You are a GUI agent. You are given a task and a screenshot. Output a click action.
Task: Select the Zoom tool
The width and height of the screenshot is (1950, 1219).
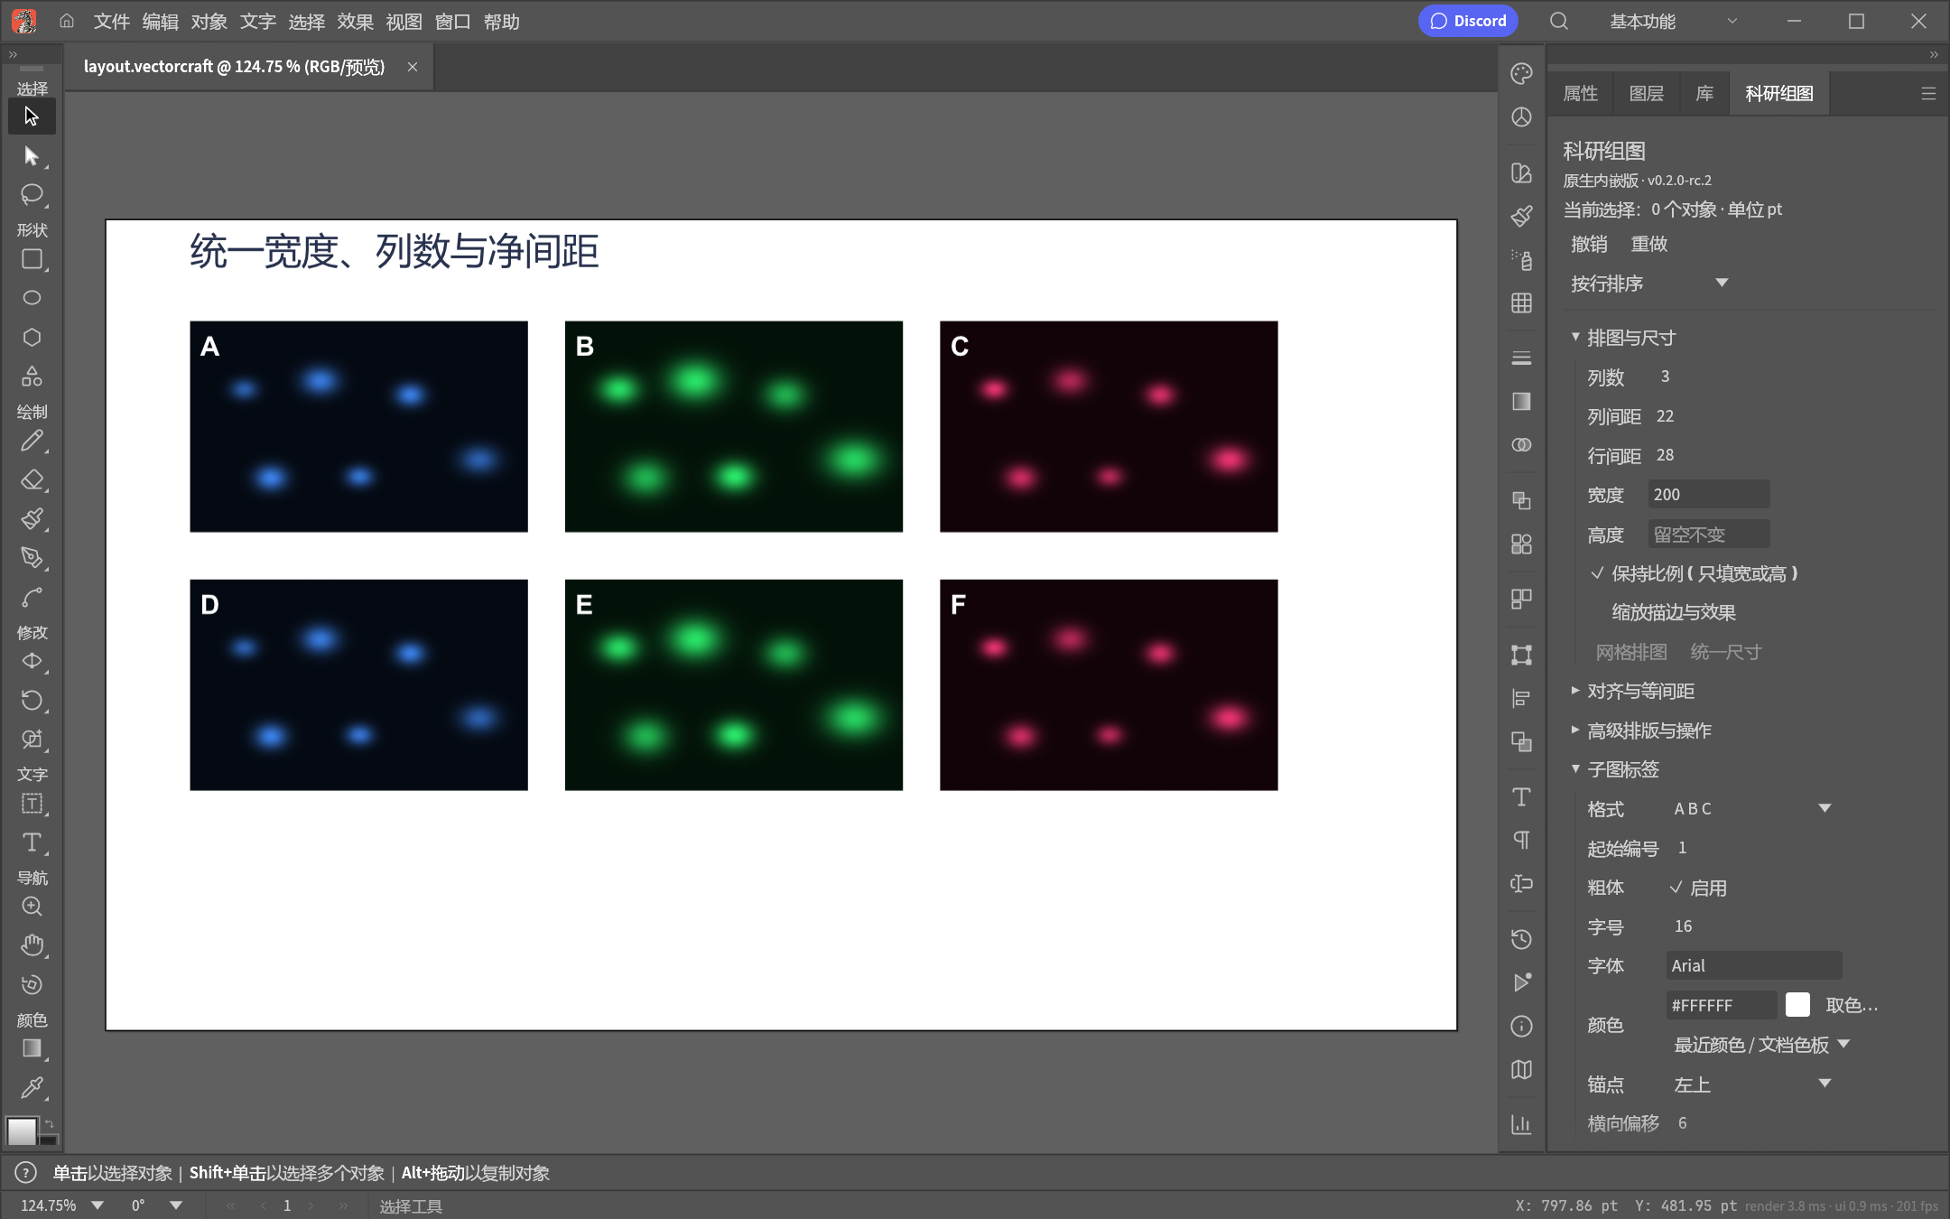32,907
